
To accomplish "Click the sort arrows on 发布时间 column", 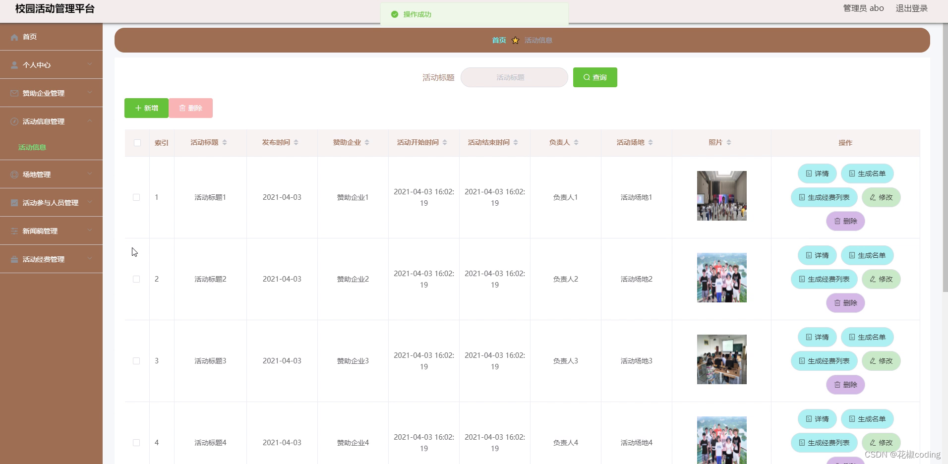I will (x=296, y=143).
